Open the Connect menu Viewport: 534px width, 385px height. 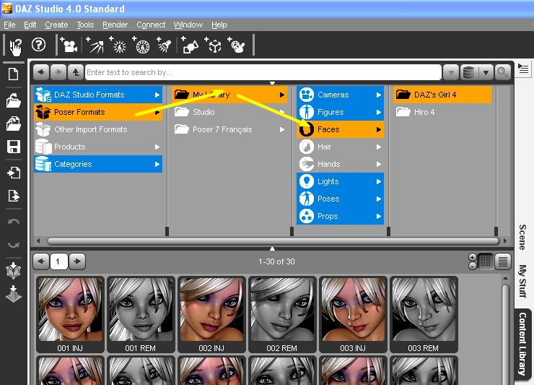point(151,25)
